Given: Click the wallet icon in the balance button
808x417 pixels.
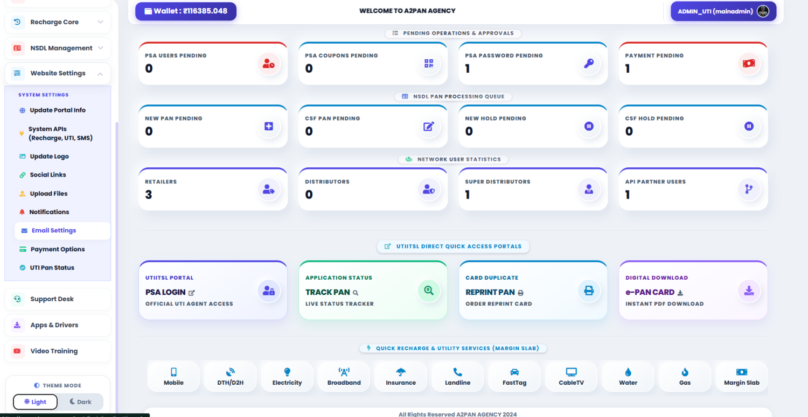Looking at the screenshot, I should tap(148, 11).
